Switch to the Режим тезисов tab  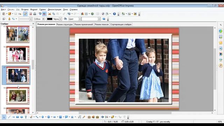click(101, 24)
